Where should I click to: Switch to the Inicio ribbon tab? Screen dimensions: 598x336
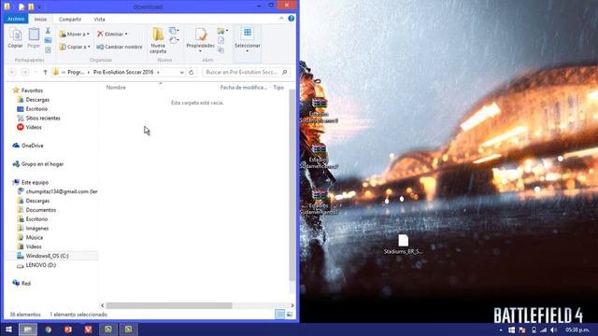[x=40, y=19]
